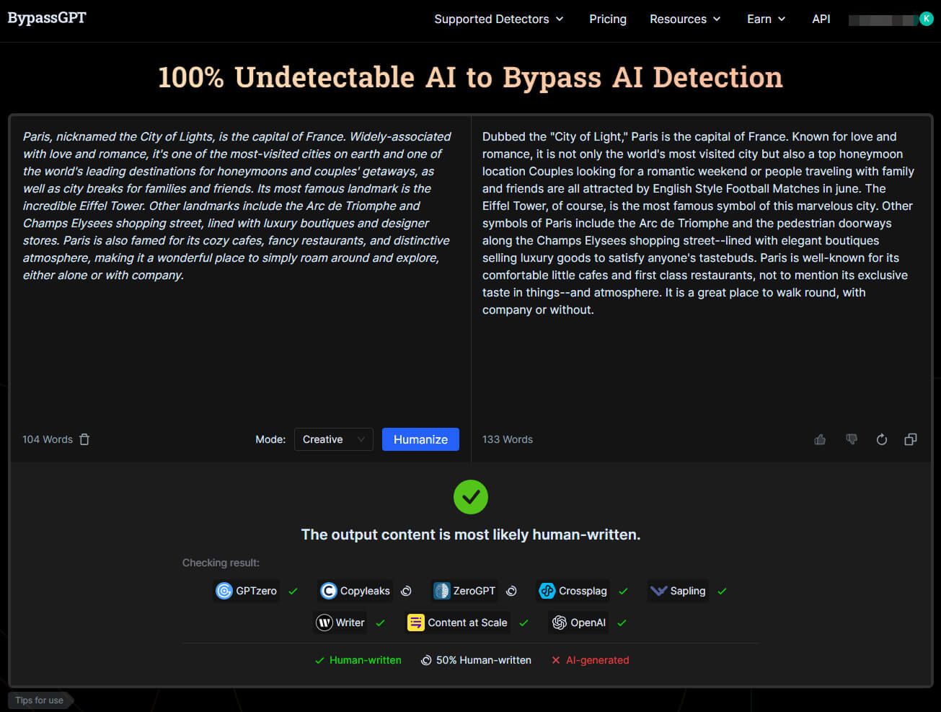Go to the API page
This screenshot has width=941, height=712.
821,19
